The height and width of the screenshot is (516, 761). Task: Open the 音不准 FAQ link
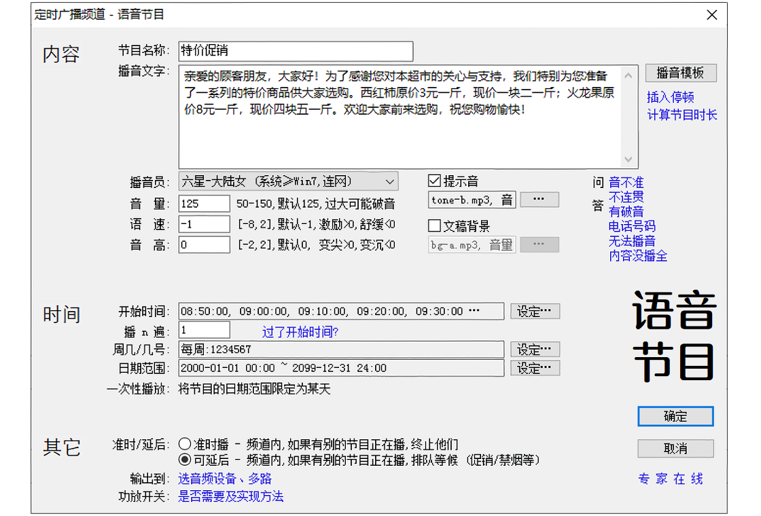(626, 183)
